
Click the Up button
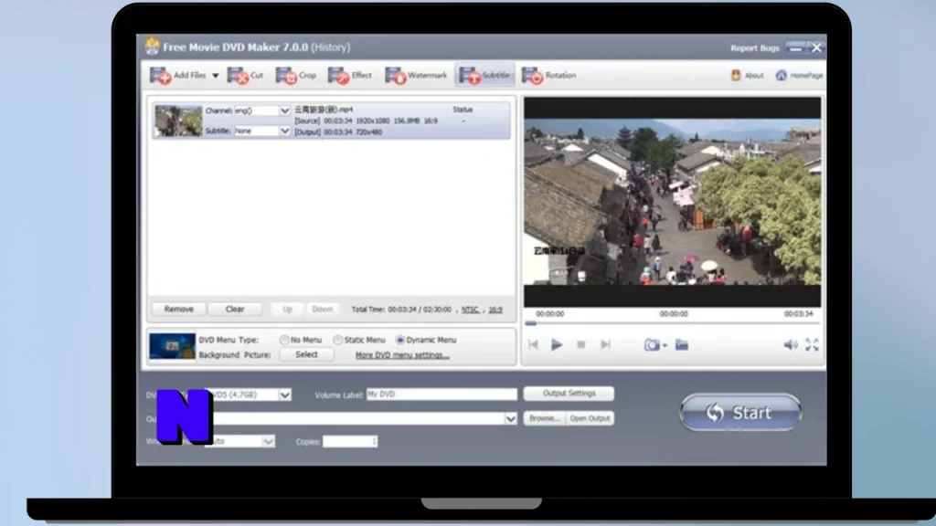287,309
